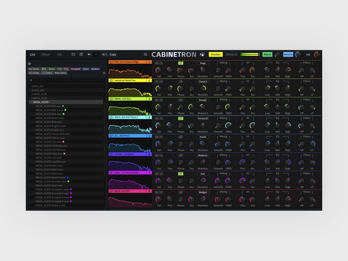Solo the Industrial Metal Fire slot
This screenshot has width=348, height=261.
click(161, 82)
